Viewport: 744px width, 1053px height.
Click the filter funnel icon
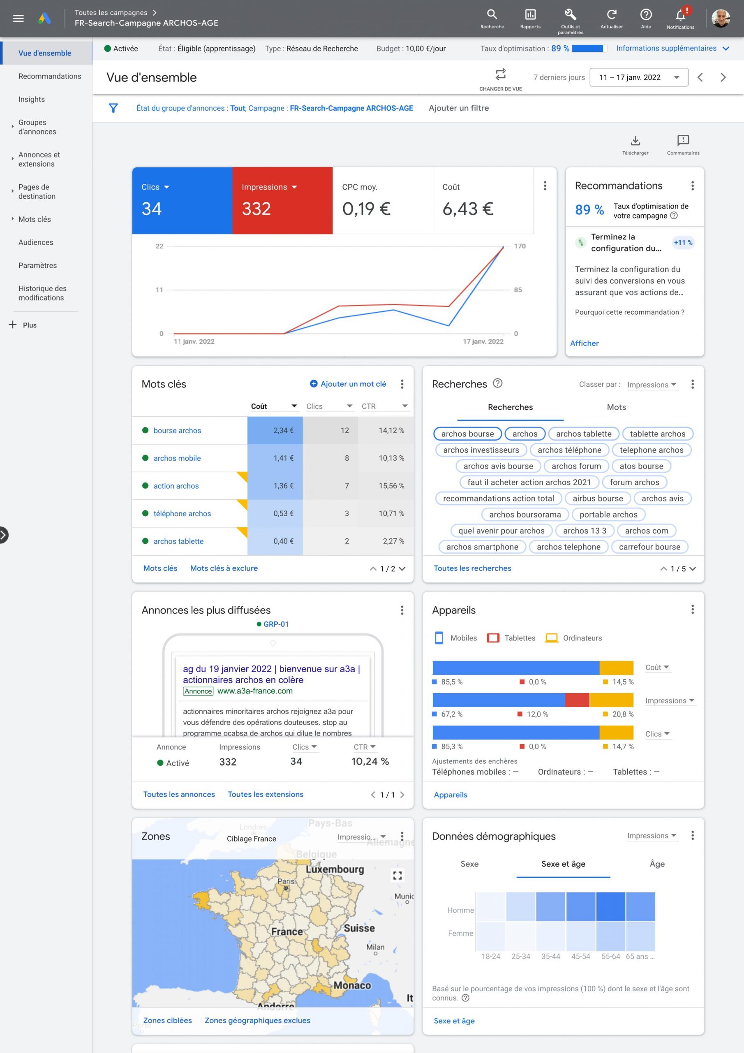click(113, 108)
